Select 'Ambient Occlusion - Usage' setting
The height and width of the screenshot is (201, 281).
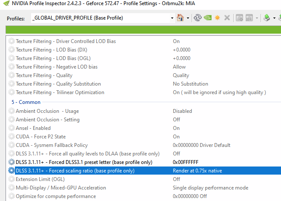tap(47, 111)
